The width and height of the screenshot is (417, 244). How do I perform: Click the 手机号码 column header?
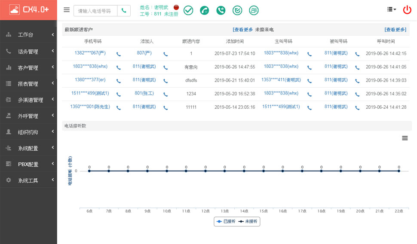coord(93,41)
